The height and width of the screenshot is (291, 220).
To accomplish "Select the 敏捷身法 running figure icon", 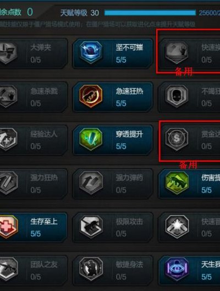I will (x=91, y=270).
